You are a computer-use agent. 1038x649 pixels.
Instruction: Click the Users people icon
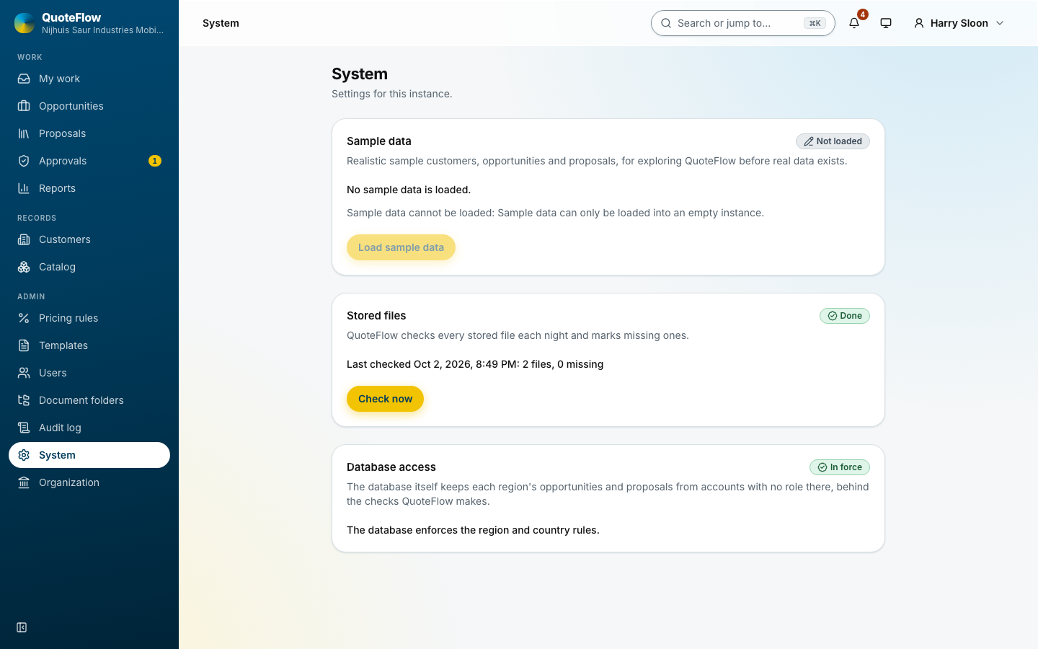click(x=24, y=373)
